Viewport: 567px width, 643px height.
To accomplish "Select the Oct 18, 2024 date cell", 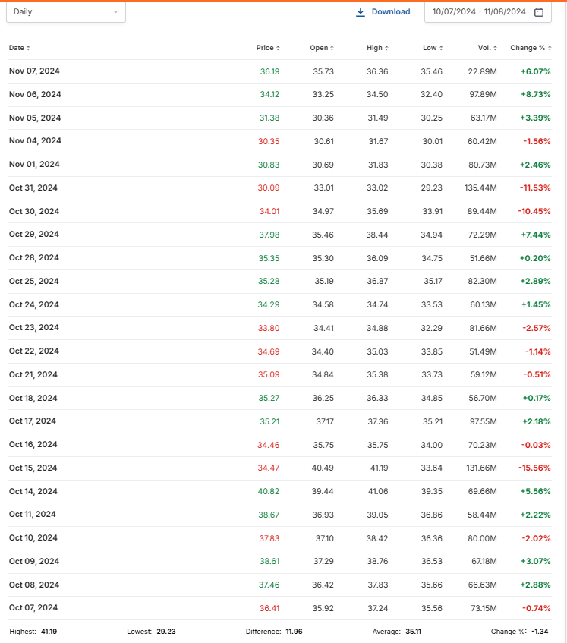I will (33, 399).
